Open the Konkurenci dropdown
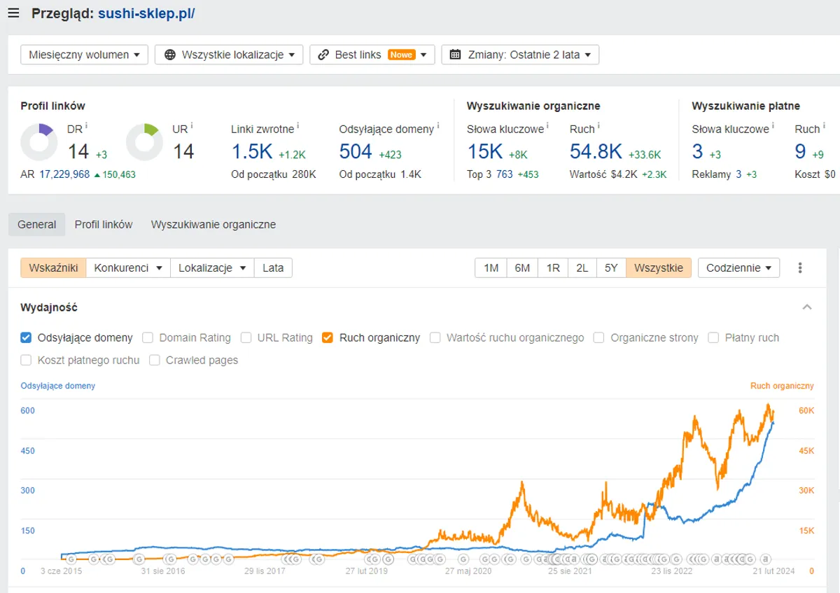Image resolution: width=840 pixels, height=593 pixels. [128, 267]
